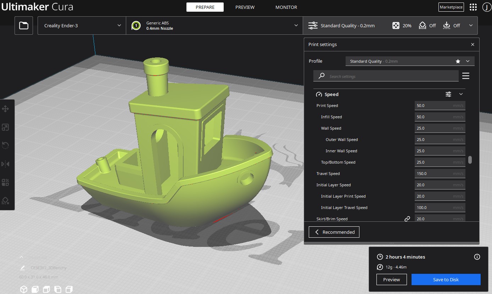Select the Move tool in left toolbar
The height and width of the screenshot is (294, 492).
click(x=5, y=109)
